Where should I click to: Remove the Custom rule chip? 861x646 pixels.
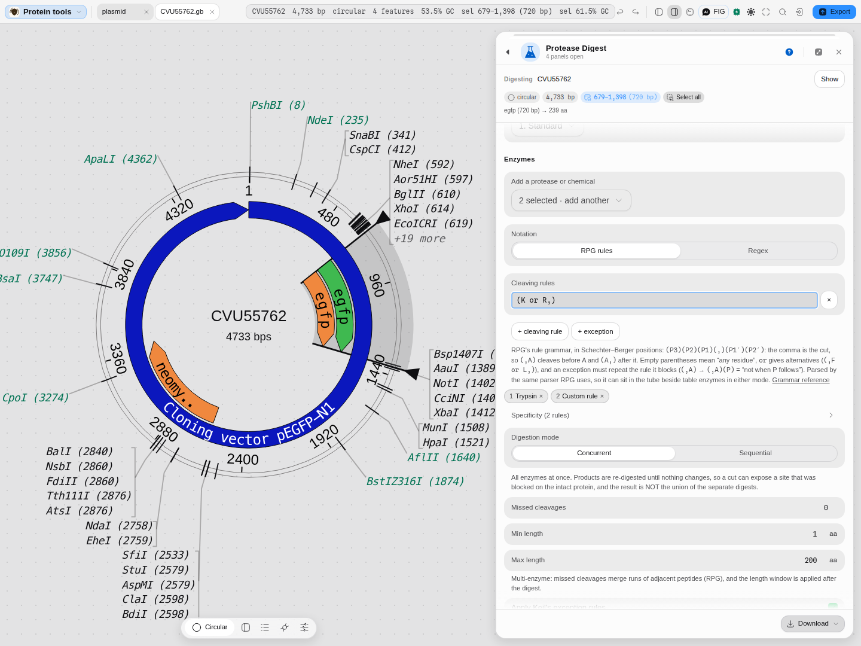click(x=602, y=396)
